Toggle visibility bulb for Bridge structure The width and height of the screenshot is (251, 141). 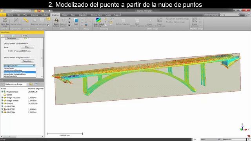pyautogui.click(x=2, y=98)
